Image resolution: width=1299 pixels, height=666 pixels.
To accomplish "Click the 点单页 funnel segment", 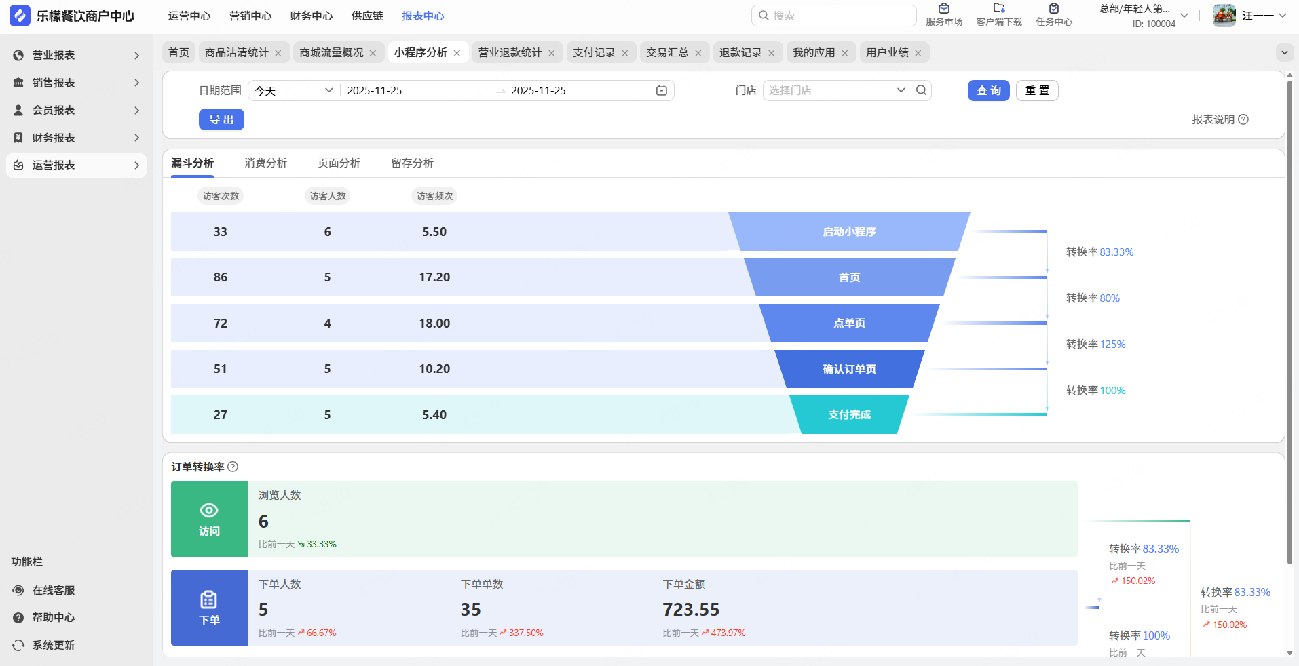I will click(x=849, y=324).
